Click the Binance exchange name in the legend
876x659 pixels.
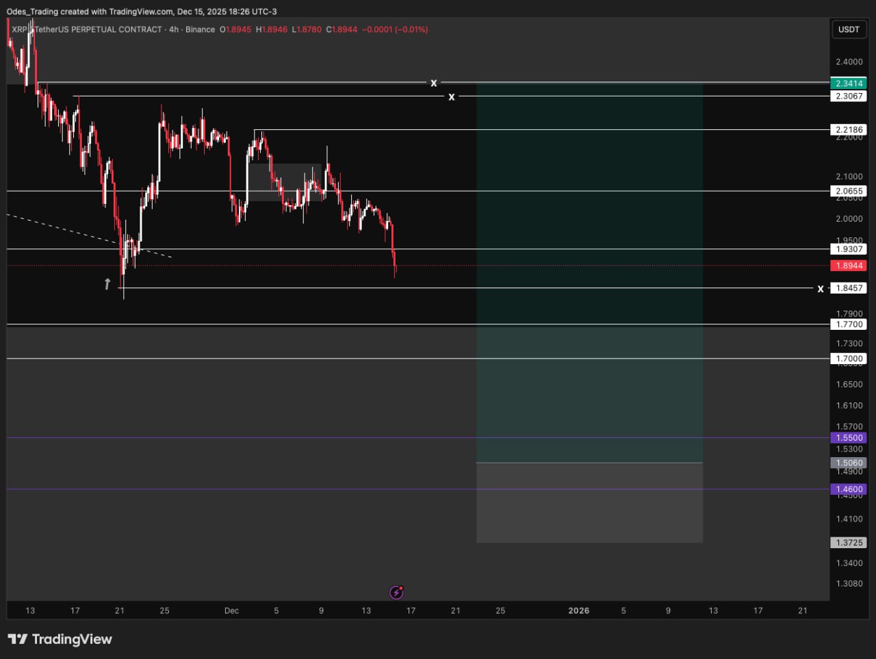(200, 29)
